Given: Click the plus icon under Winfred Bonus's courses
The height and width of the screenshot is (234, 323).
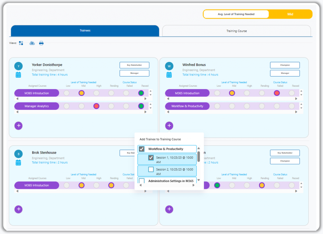Looking at the screenshot, I should point(169,125).
